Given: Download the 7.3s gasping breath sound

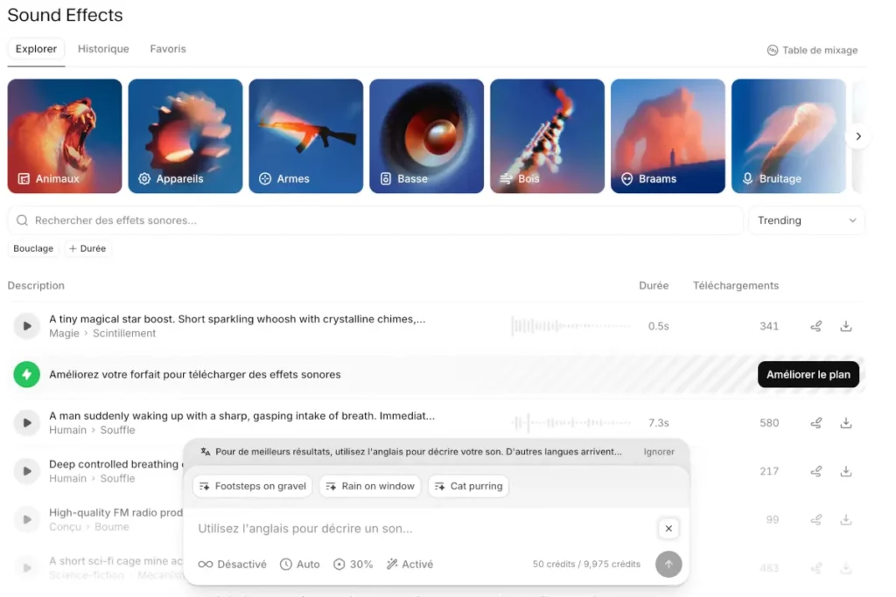Looking at the screenshot, I should point(846,423).
